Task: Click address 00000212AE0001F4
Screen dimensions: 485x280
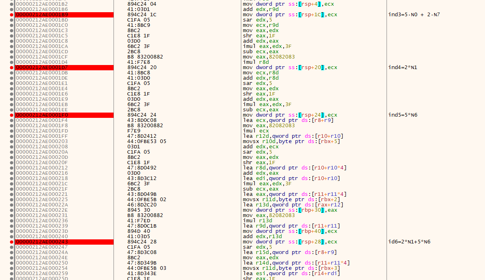Action: [42, 120]
